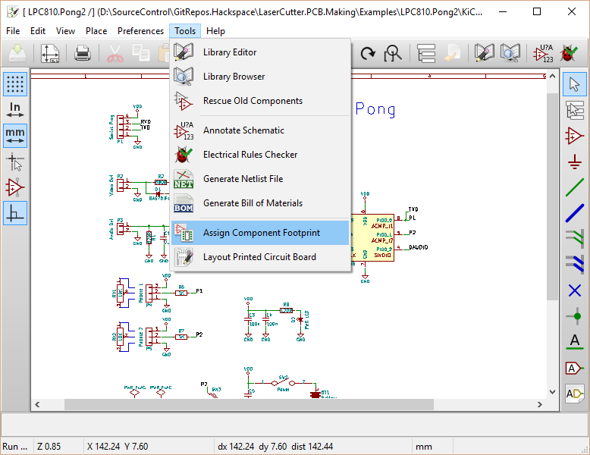
Task: Open the View menu
Action: click(x=65, y=31)
